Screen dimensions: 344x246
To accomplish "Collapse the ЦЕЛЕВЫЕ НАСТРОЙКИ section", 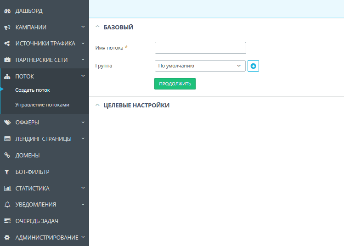I will click(97, 105).
